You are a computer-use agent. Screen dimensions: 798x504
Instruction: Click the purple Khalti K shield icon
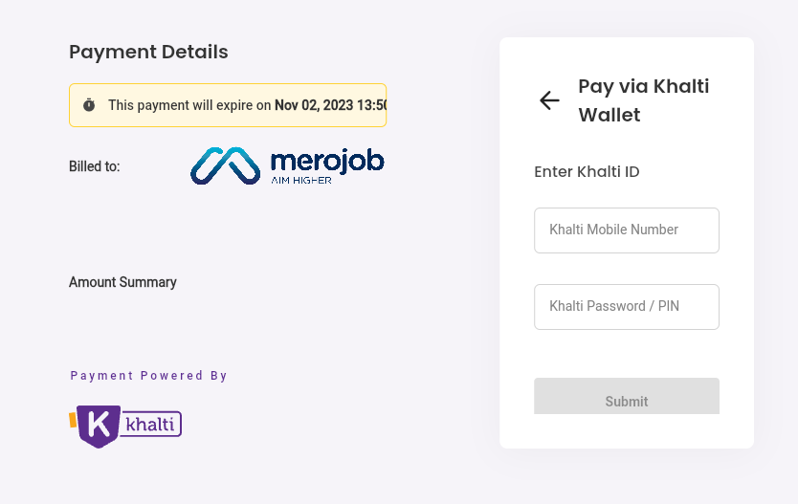click(x=99, y=426)
